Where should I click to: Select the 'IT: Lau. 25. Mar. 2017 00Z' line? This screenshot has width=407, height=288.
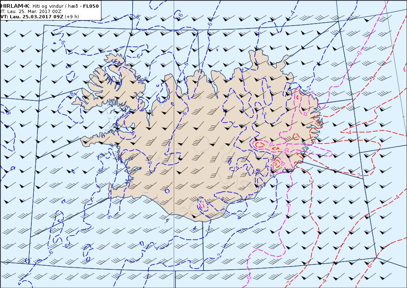pyautogui.click(x=31, y=11)
